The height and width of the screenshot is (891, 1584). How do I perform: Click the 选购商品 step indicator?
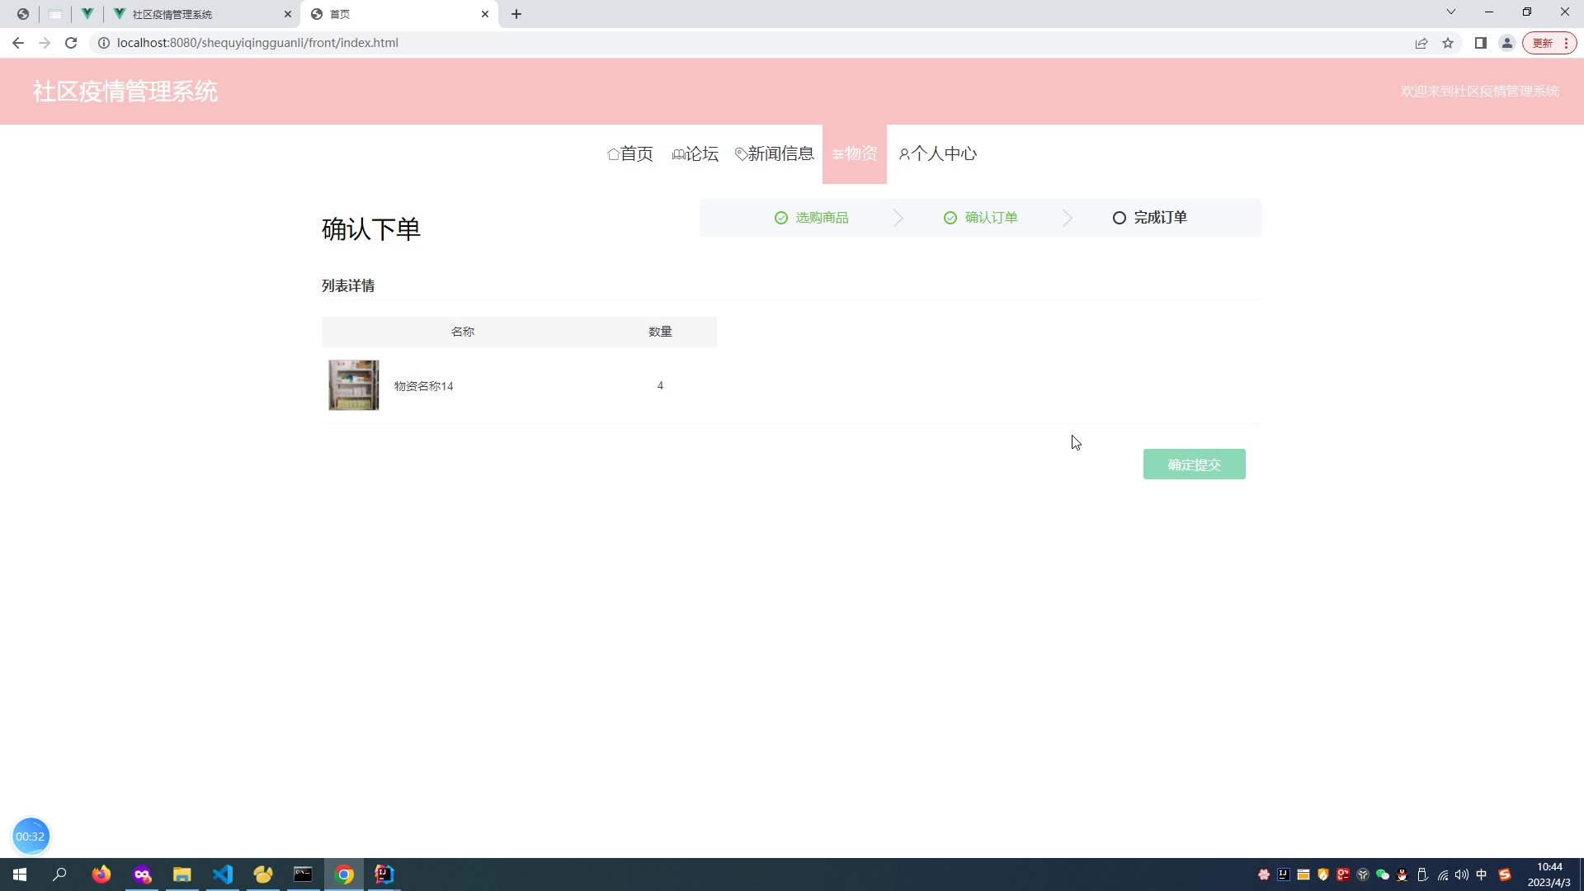[x=812, y=218]
